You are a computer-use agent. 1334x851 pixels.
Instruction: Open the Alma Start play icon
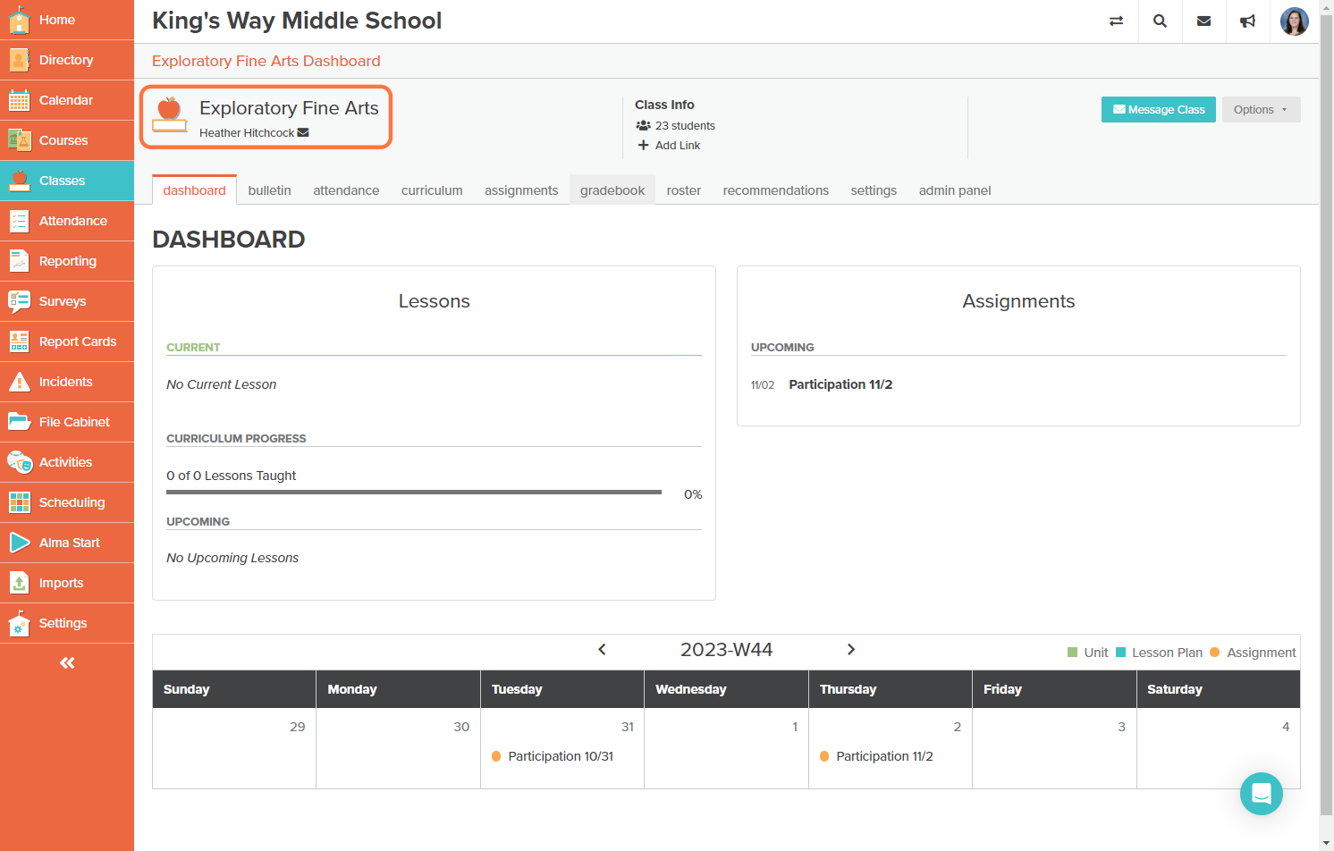(20, 543)
